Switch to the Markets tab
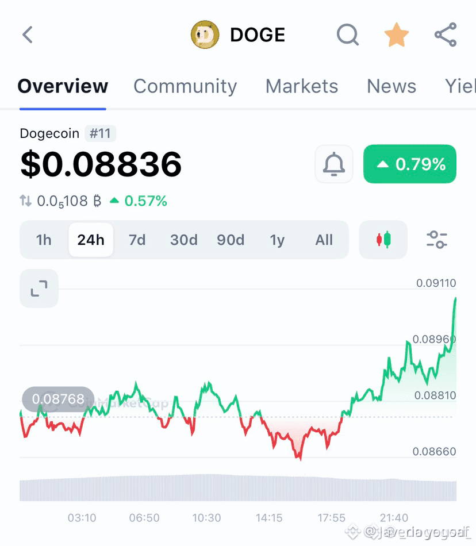476x546 pixels. 302,86
